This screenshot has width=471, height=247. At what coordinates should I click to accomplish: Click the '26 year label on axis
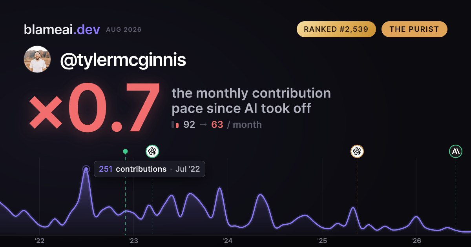coord(416,241)
